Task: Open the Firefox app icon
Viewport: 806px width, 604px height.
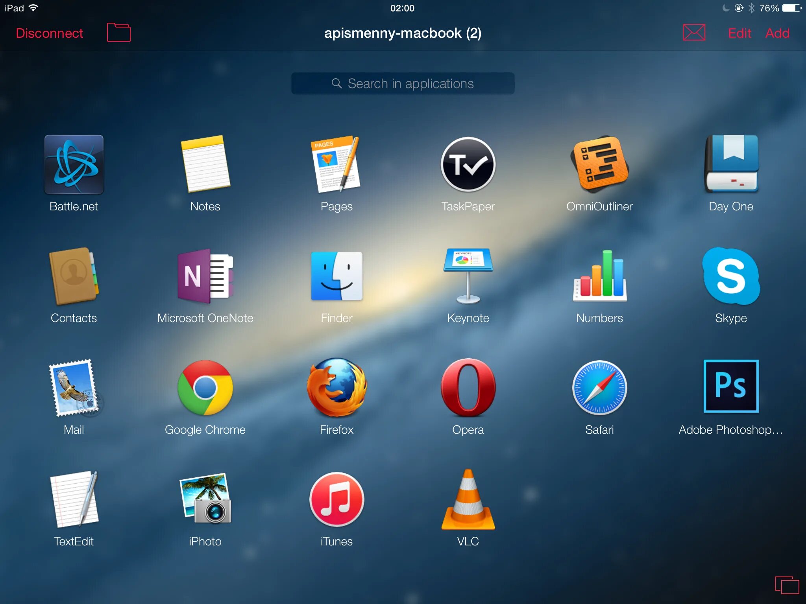Action: [336, 388]
